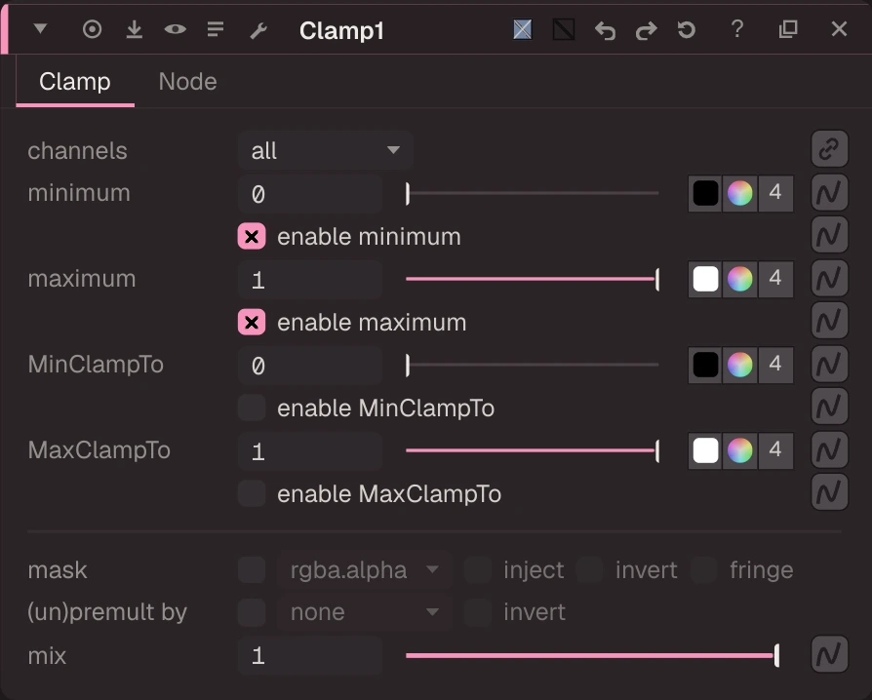Close the Clamp1 properties panel

[x=839, y=29]
